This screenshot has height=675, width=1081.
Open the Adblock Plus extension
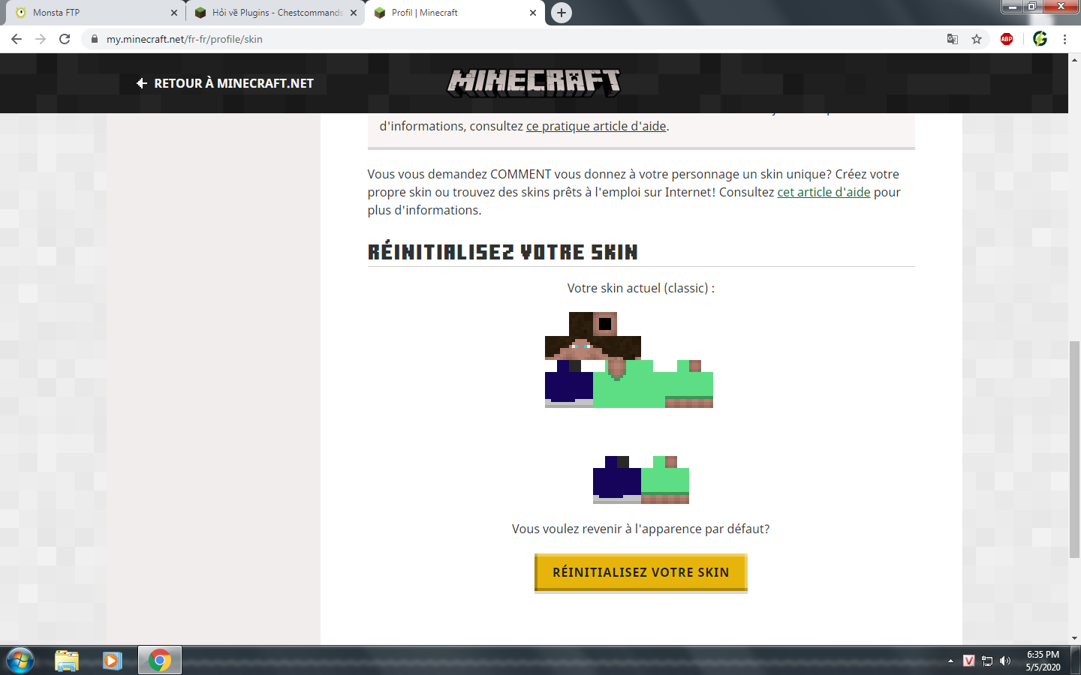pos(1007,39)
